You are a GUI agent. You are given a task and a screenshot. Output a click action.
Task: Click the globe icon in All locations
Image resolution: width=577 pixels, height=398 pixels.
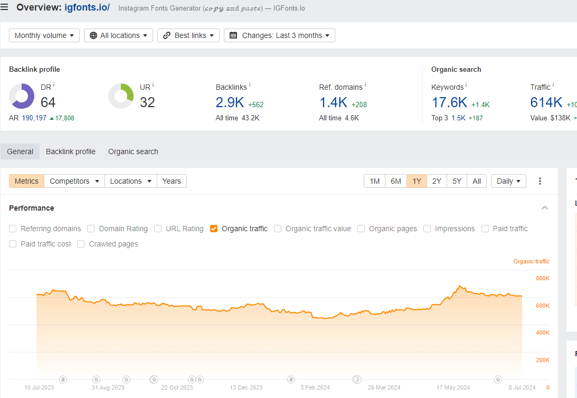click(93, 35)
